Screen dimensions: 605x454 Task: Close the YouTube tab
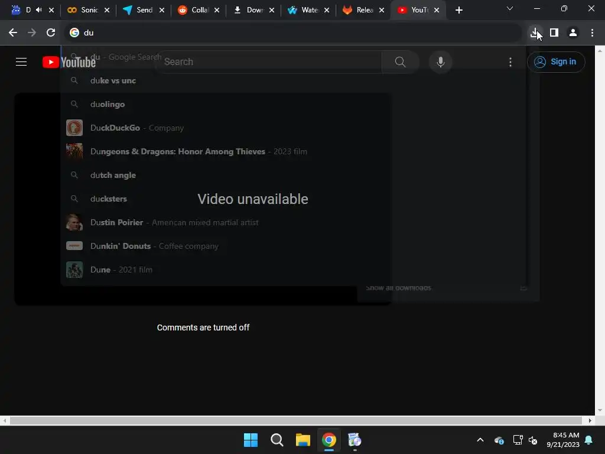[437, 10]
